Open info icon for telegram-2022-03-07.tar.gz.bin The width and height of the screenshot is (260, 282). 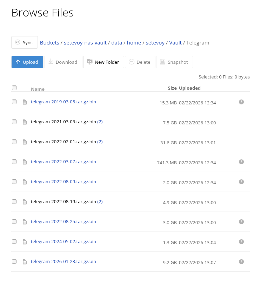[241, 162]
